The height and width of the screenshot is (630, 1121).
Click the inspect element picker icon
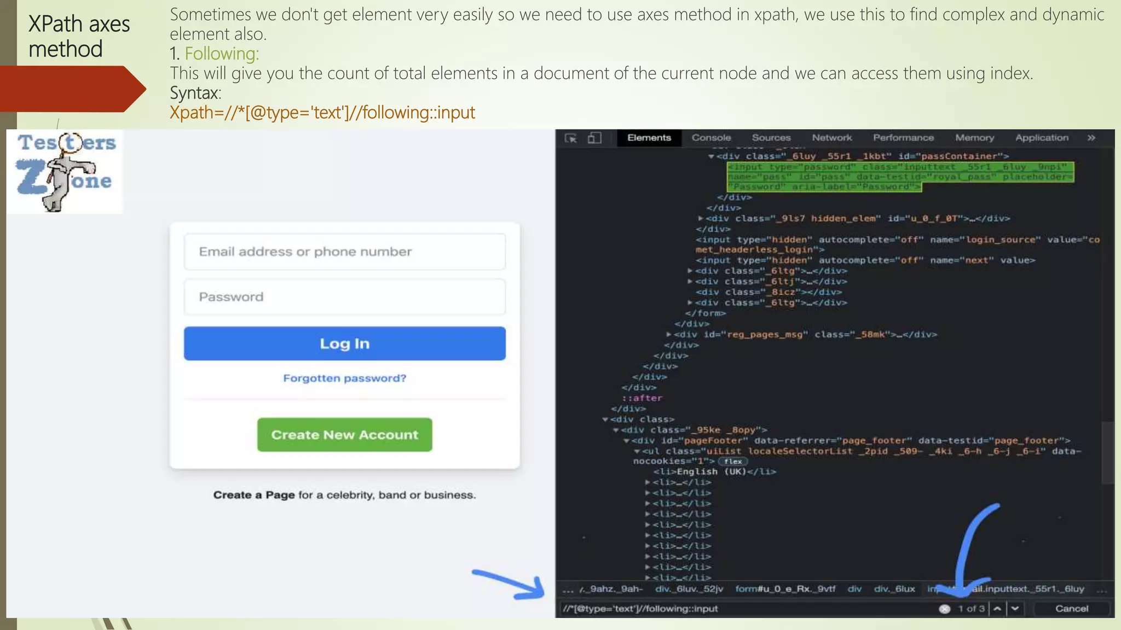point(571,138)
